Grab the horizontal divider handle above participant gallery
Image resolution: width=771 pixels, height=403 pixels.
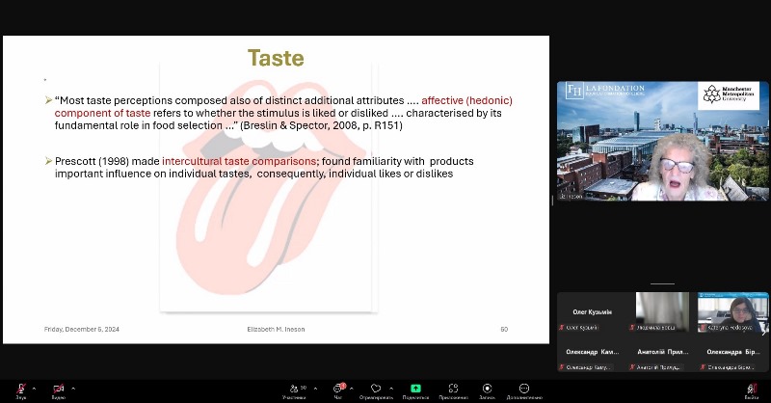[662, 283]
